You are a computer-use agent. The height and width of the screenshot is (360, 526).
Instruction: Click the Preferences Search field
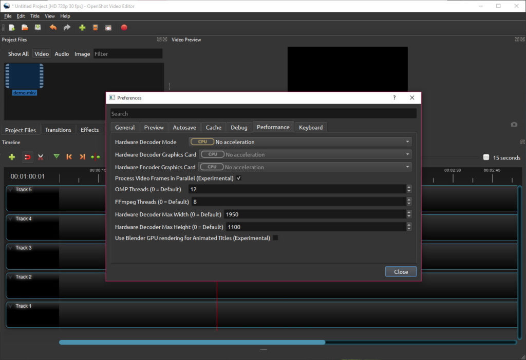[x=264, y=114]
